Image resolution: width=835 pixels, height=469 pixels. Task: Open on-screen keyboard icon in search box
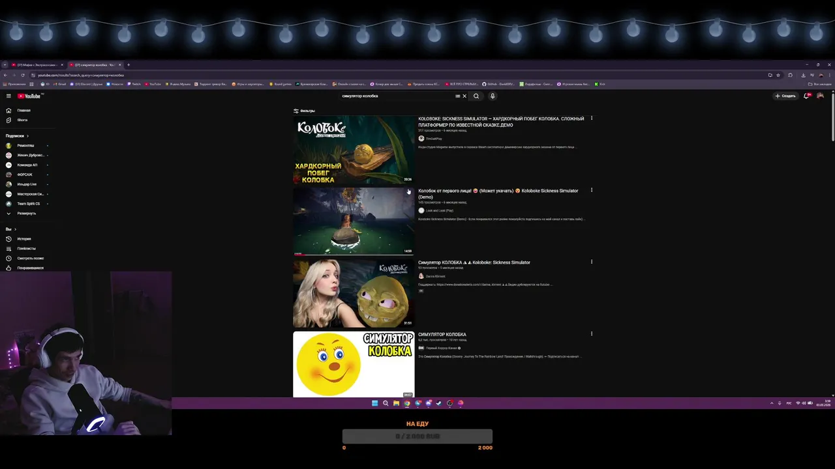pyautogui.click(x=457, y=96)
